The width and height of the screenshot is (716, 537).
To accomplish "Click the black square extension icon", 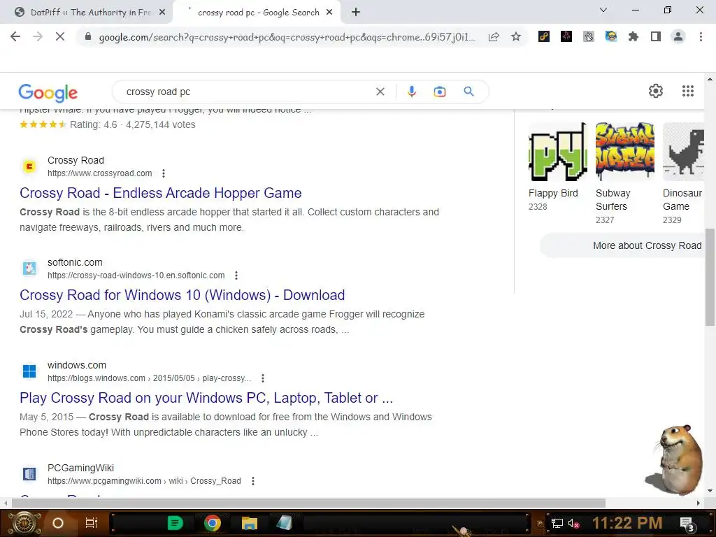I will (x=566, y=36).
